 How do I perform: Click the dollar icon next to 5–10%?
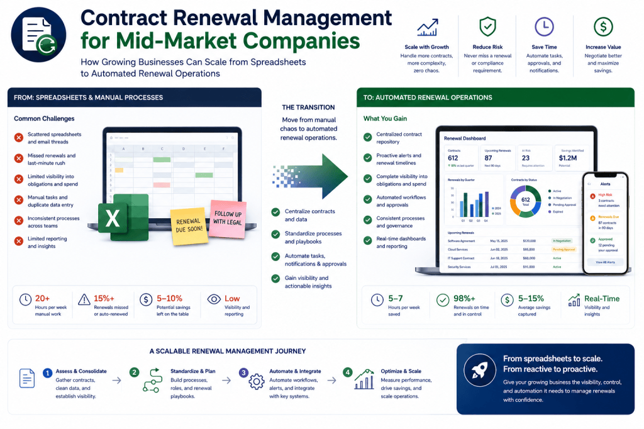(146, 299)
